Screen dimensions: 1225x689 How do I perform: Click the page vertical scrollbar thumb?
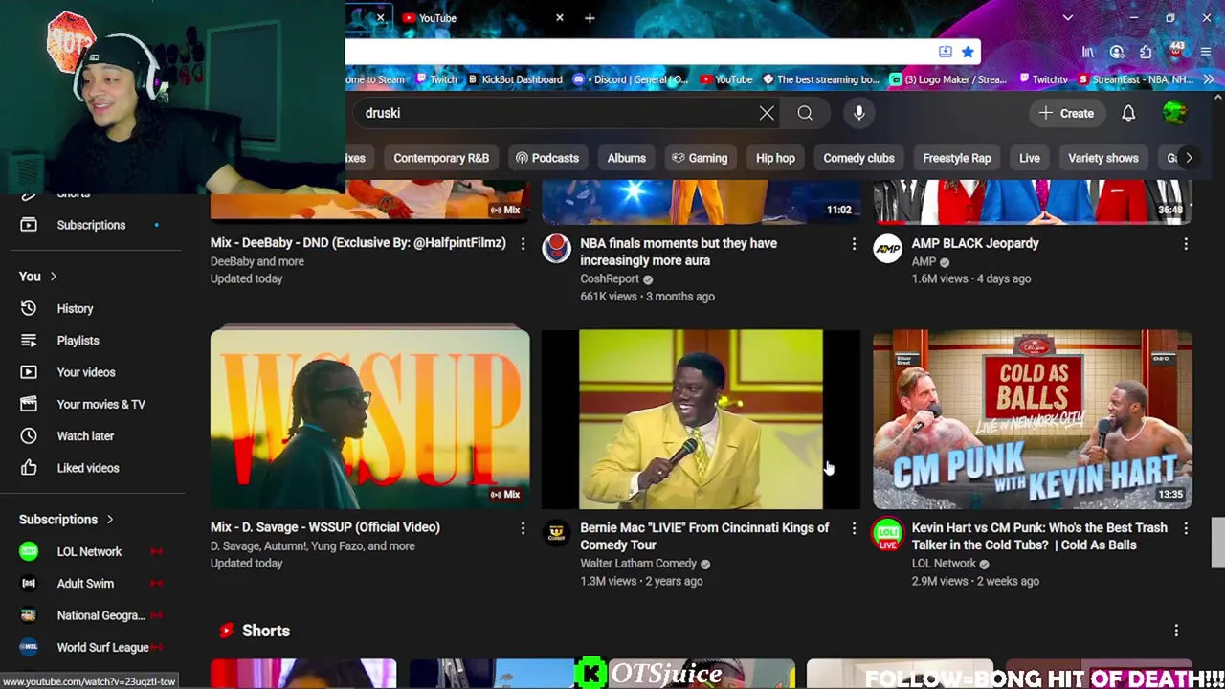(x=1217, y=543)
